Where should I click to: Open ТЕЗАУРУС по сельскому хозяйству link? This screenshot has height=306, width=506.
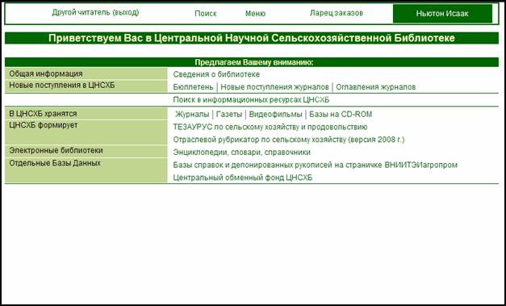[270, 128]
